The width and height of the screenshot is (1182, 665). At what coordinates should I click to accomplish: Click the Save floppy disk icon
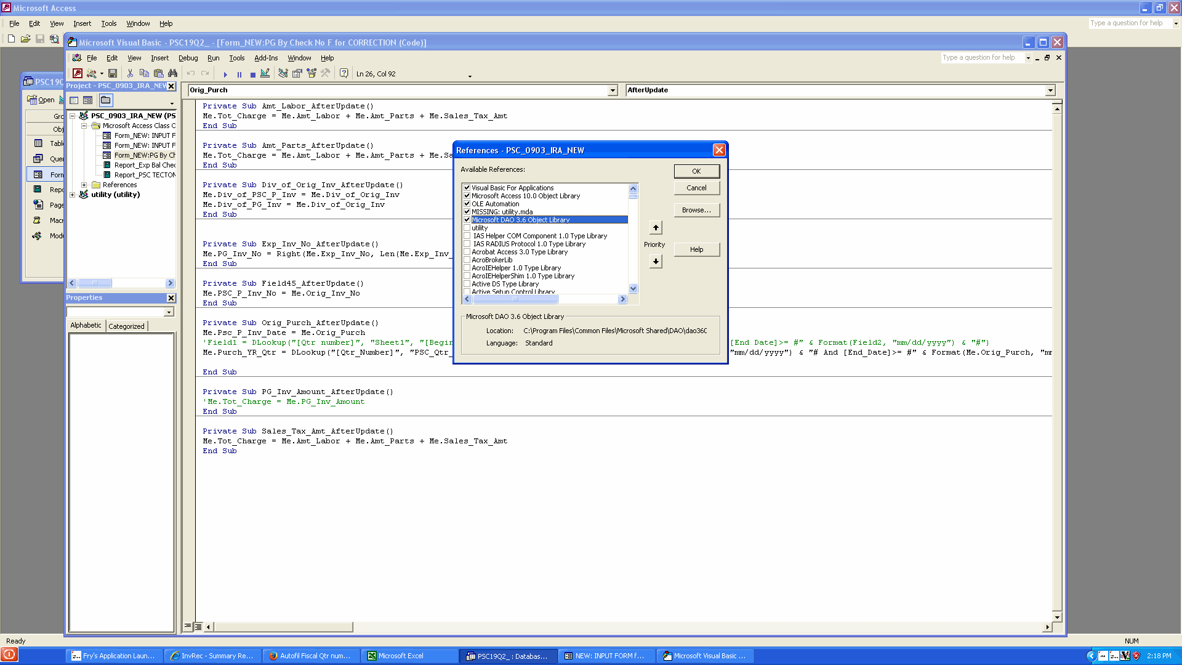[x=113, y=73]
